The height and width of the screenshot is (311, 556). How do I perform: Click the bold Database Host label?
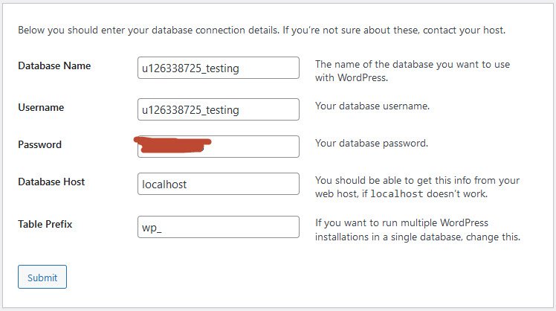pos(51,182)
